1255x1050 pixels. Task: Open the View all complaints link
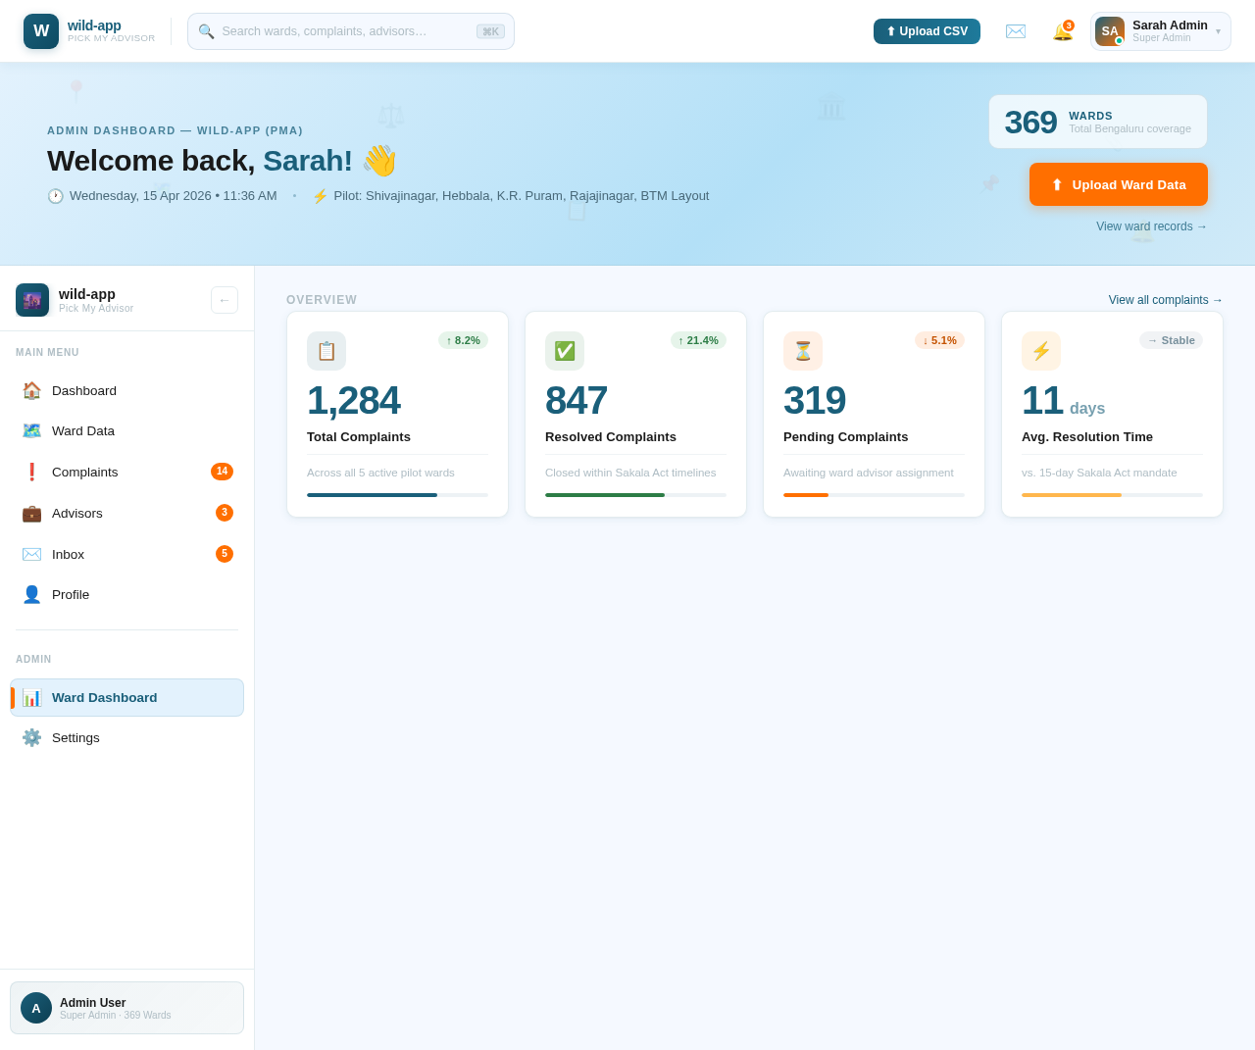1166,300
